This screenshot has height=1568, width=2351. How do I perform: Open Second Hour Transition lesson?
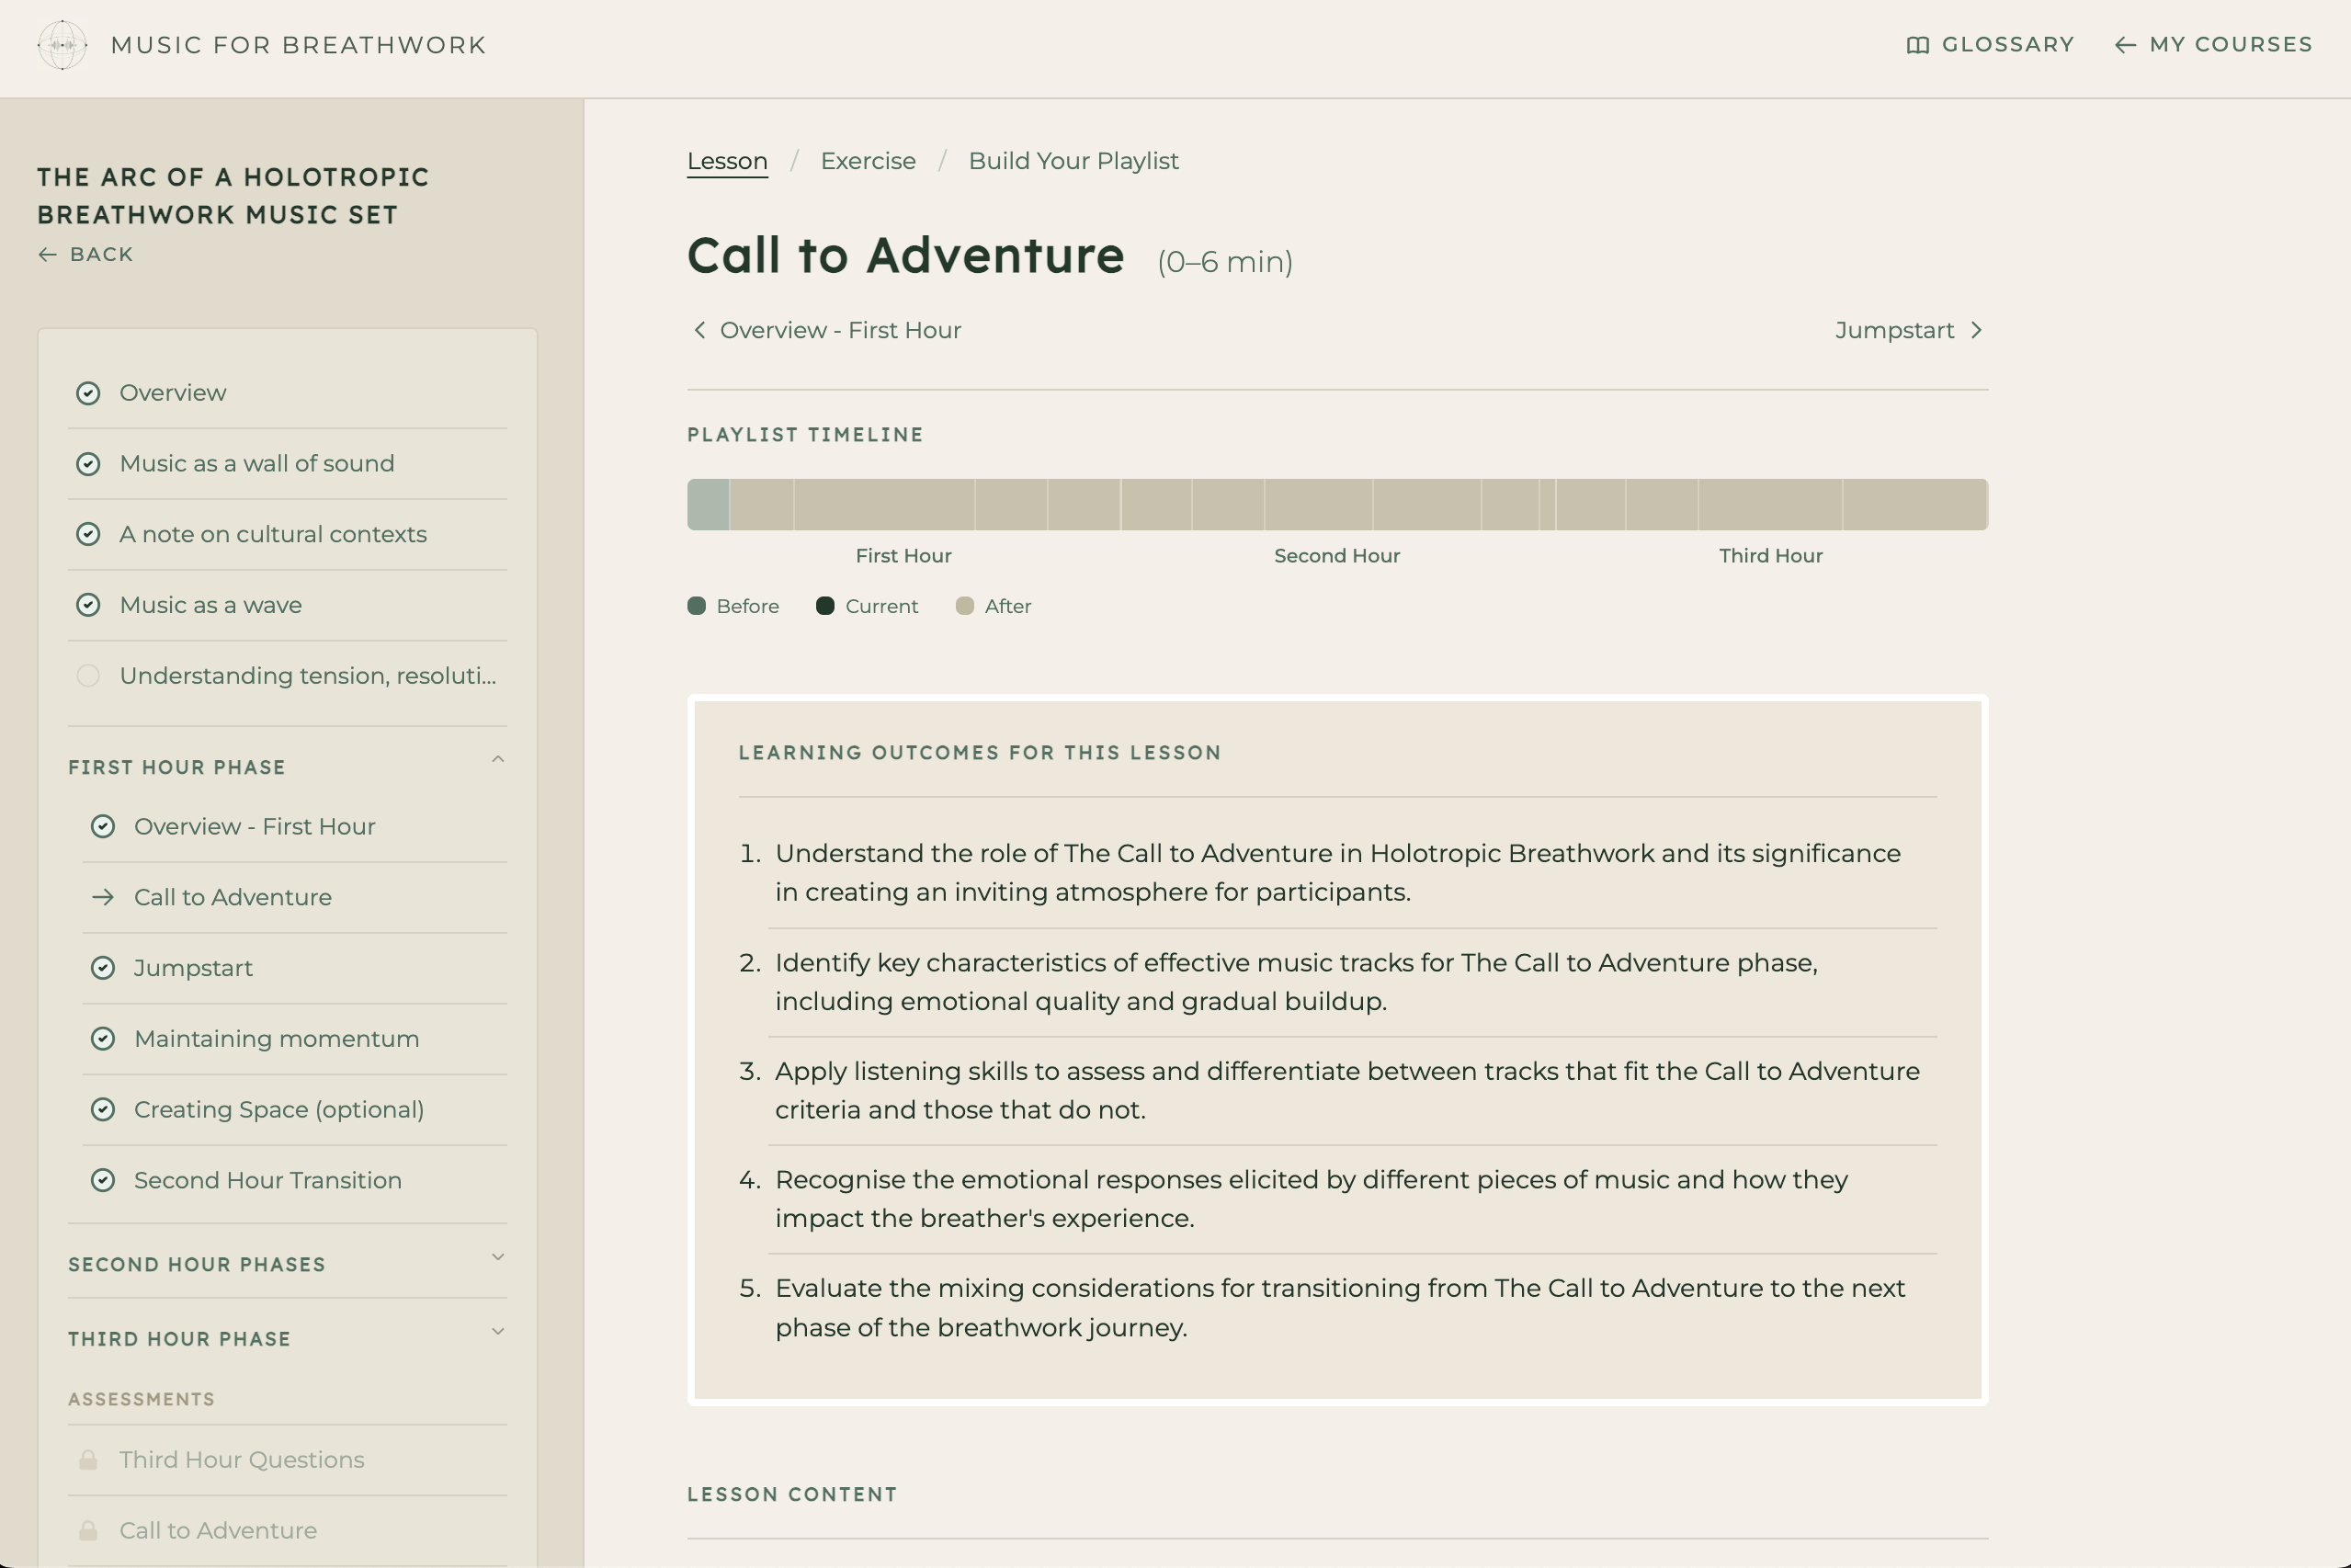(294, 1181)
